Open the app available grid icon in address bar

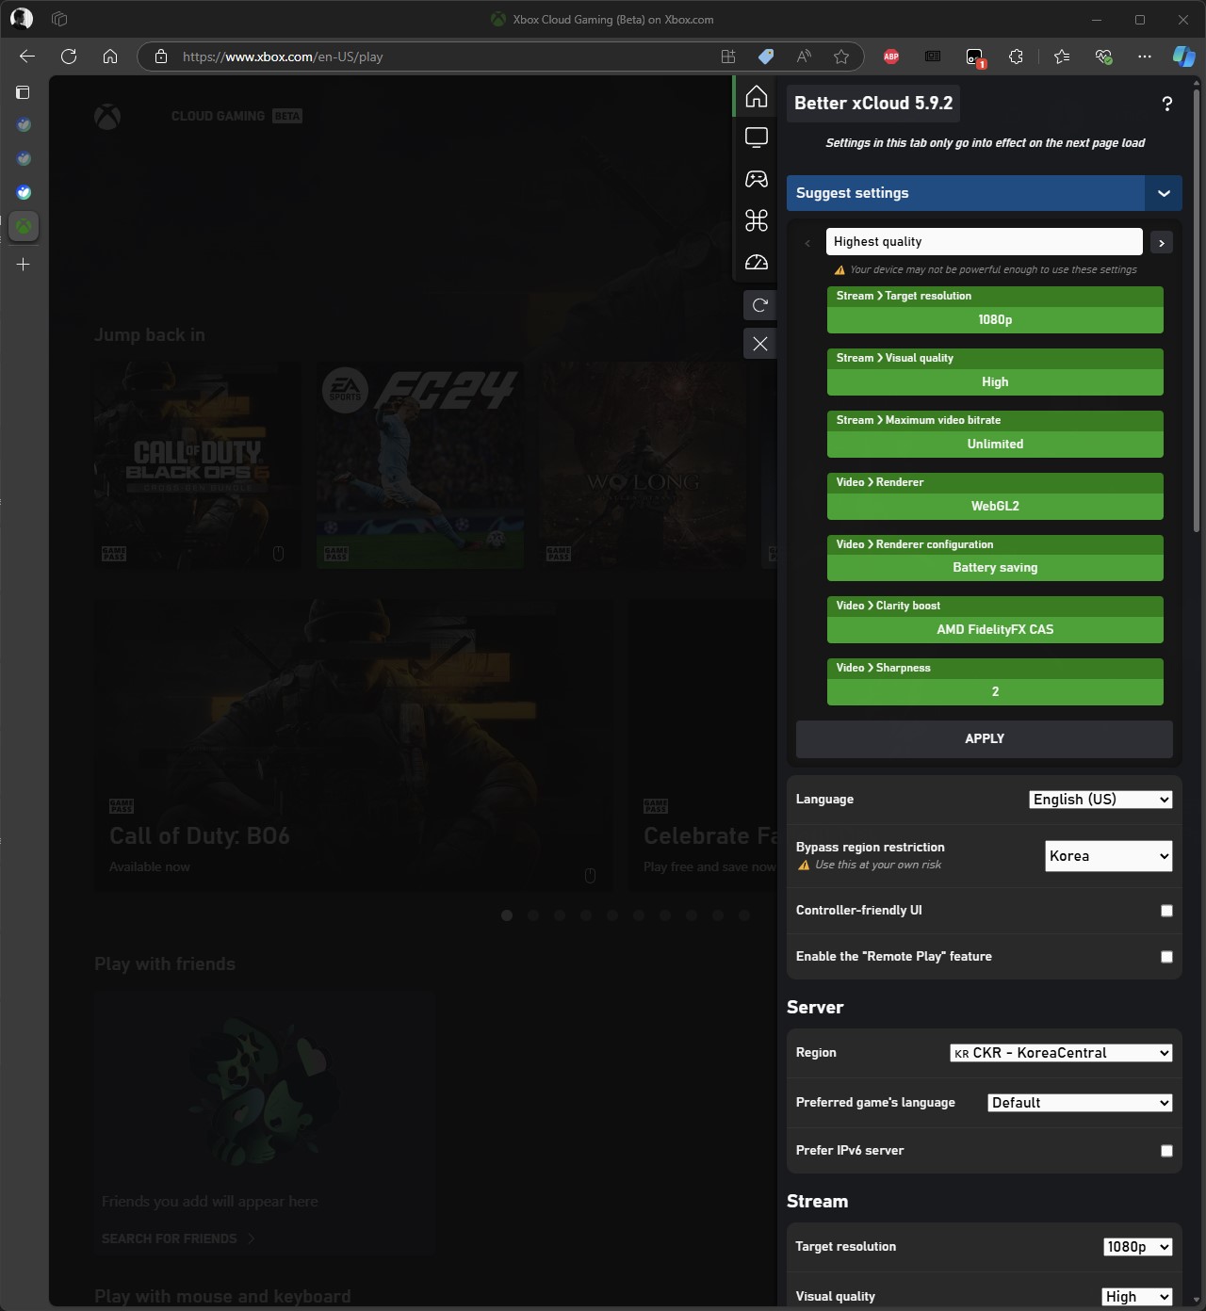pyautogui.click(x=728, y=57)
